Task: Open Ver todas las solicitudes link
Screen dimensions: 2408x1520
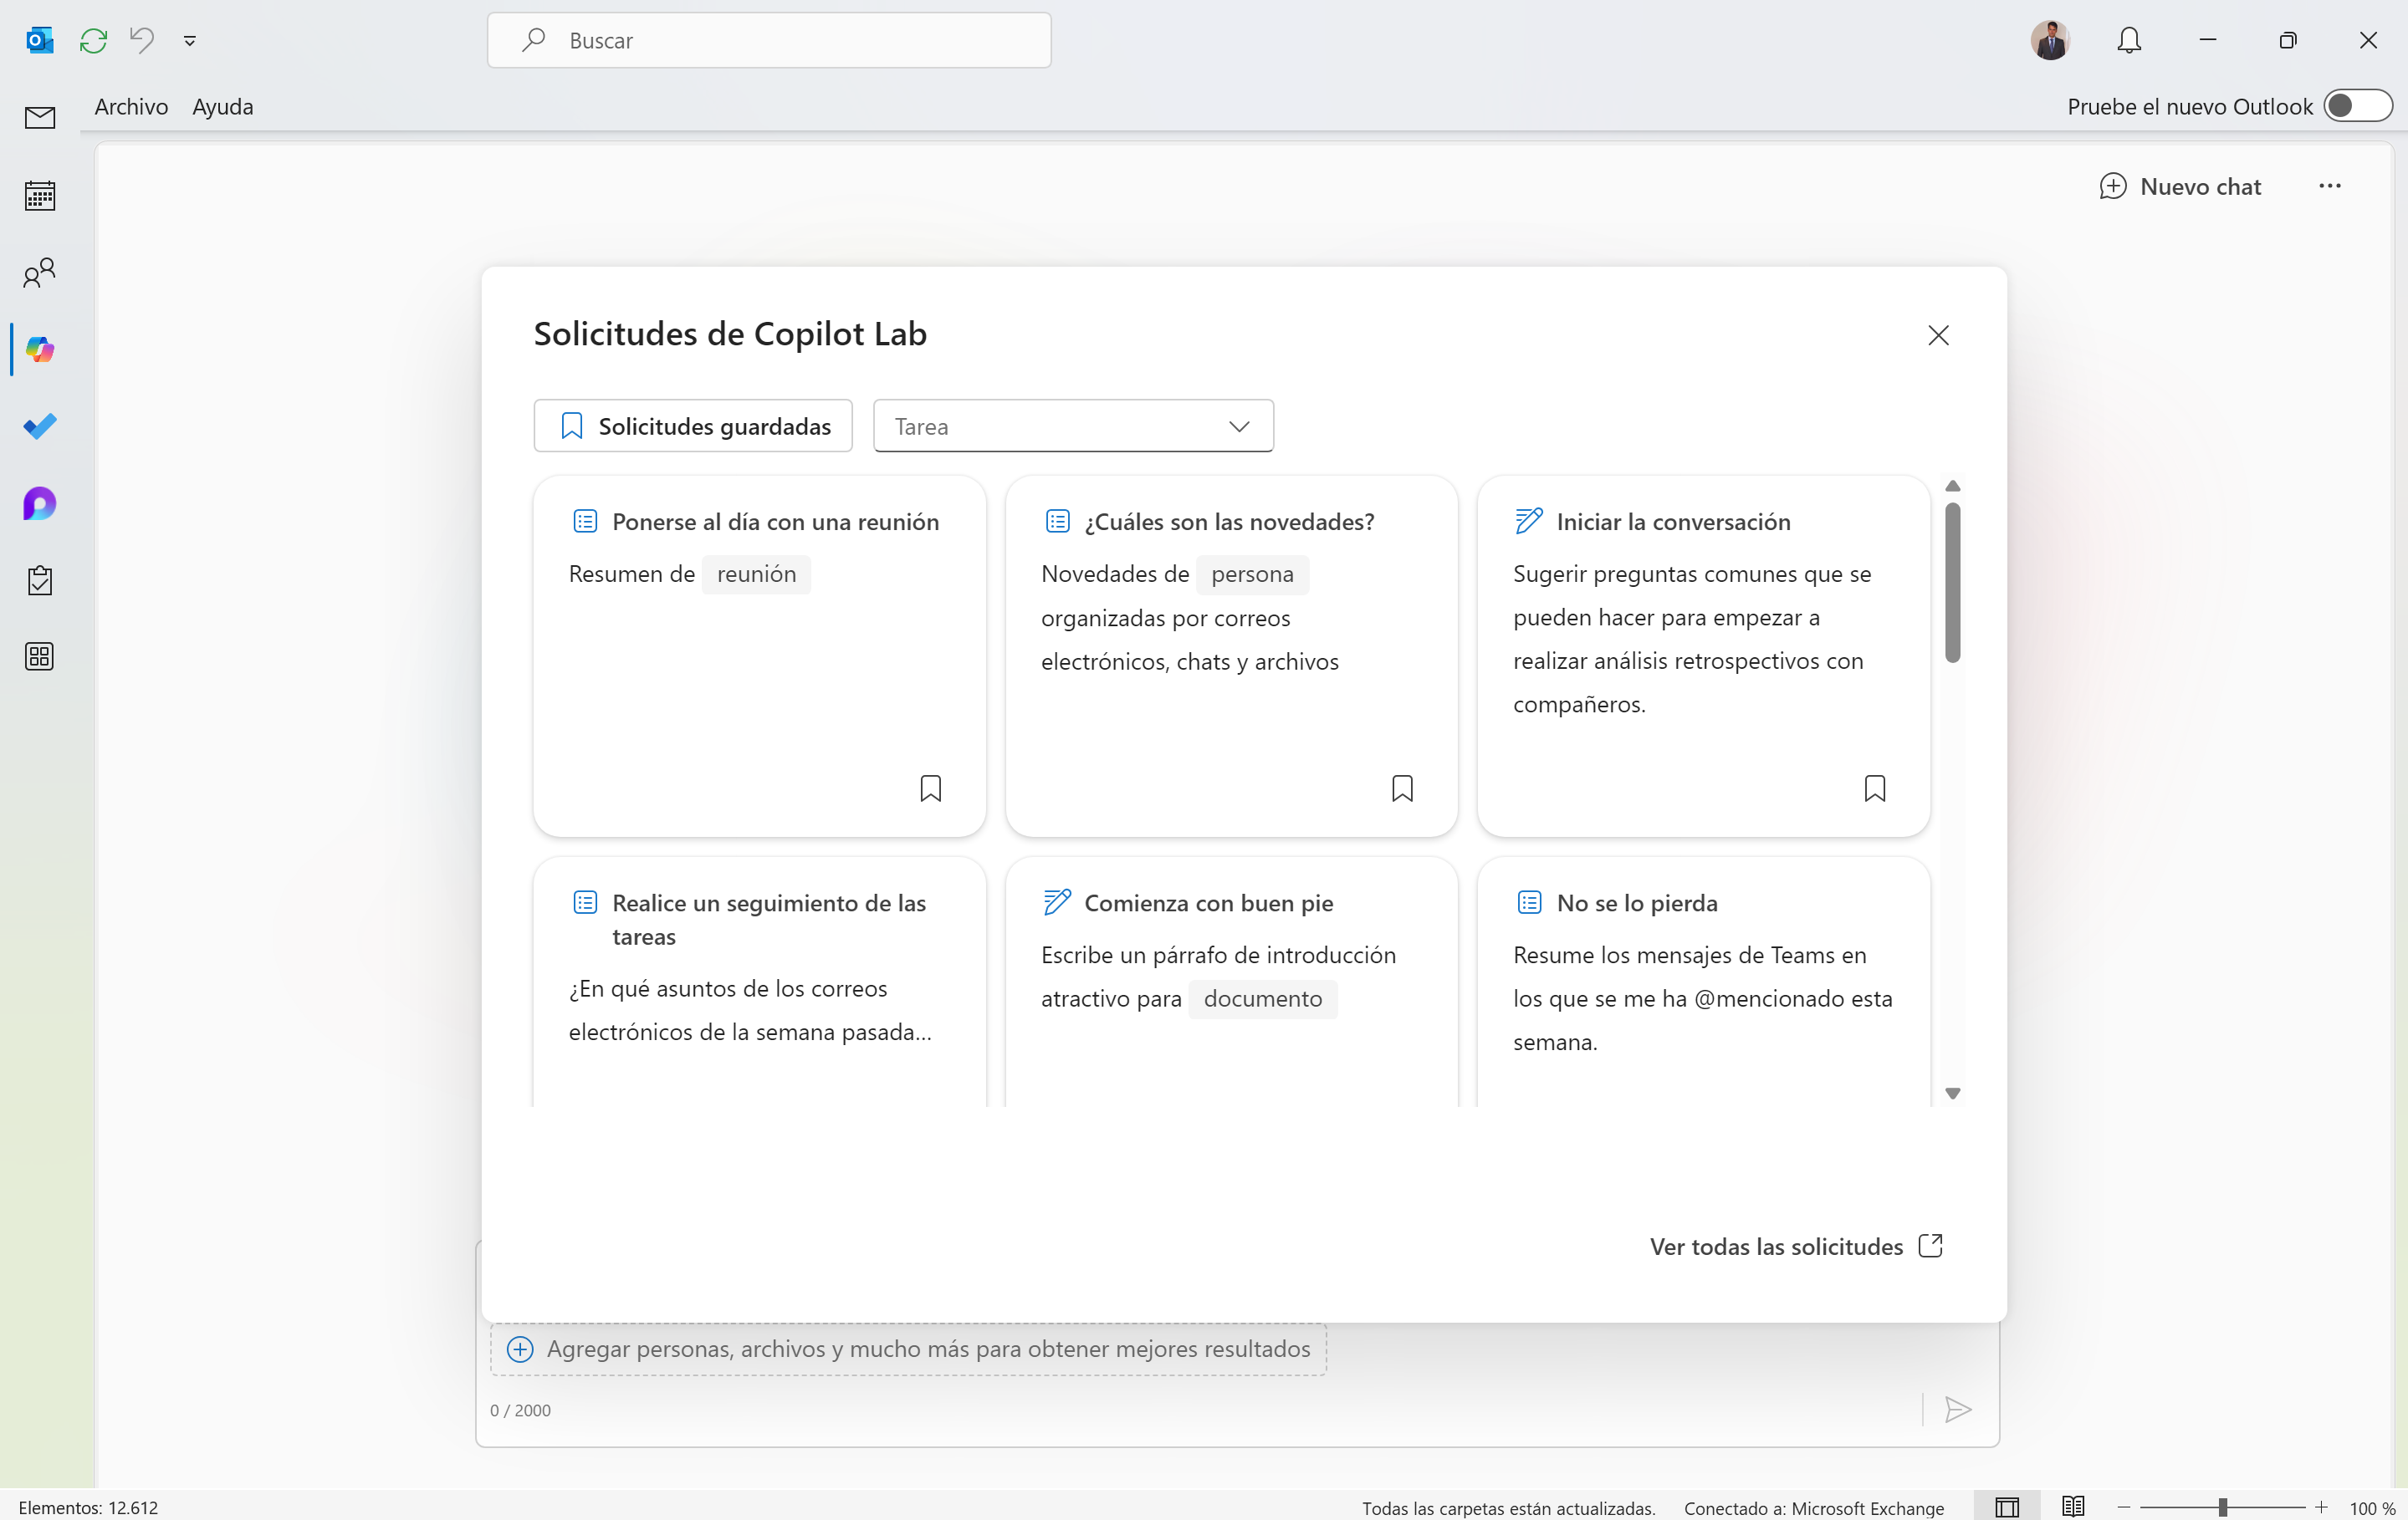Action: click(x=1796, y=1246)
